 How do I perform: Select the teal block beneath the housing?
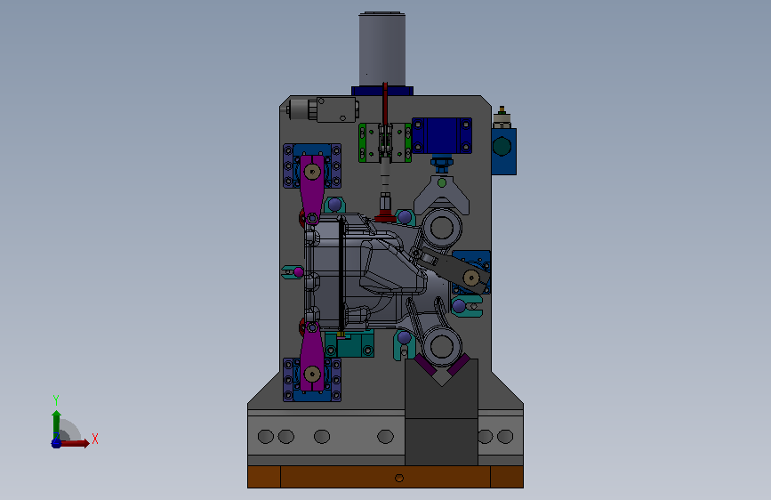[350, 344]
